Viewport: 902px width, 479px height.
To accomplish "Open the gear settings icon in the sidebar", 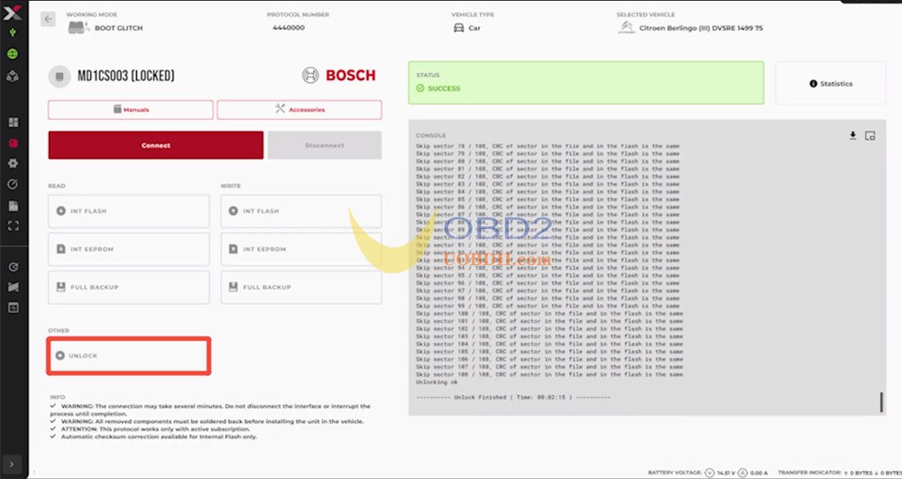I will (13, 163).
